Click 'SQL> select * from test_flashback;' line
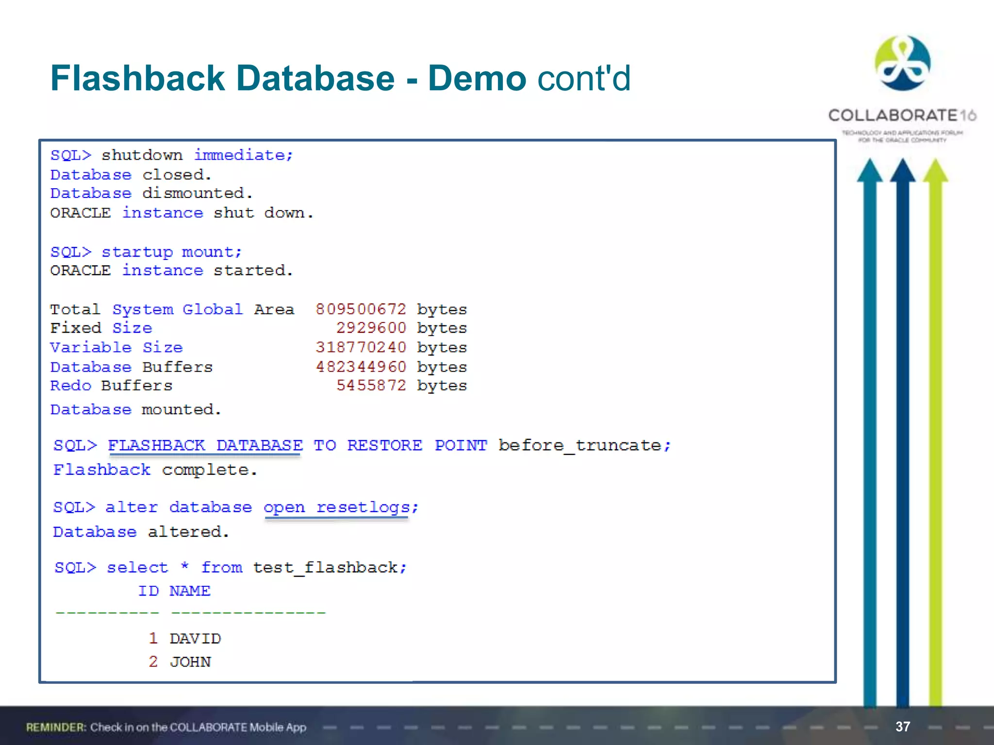994x745 pixels. (231, 567)
